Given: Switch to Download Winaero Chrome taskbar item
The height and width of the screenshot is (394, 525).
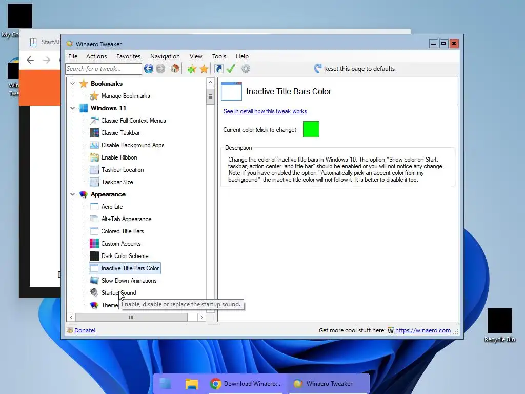Looking at the screenshot, I should click(246, 384).
